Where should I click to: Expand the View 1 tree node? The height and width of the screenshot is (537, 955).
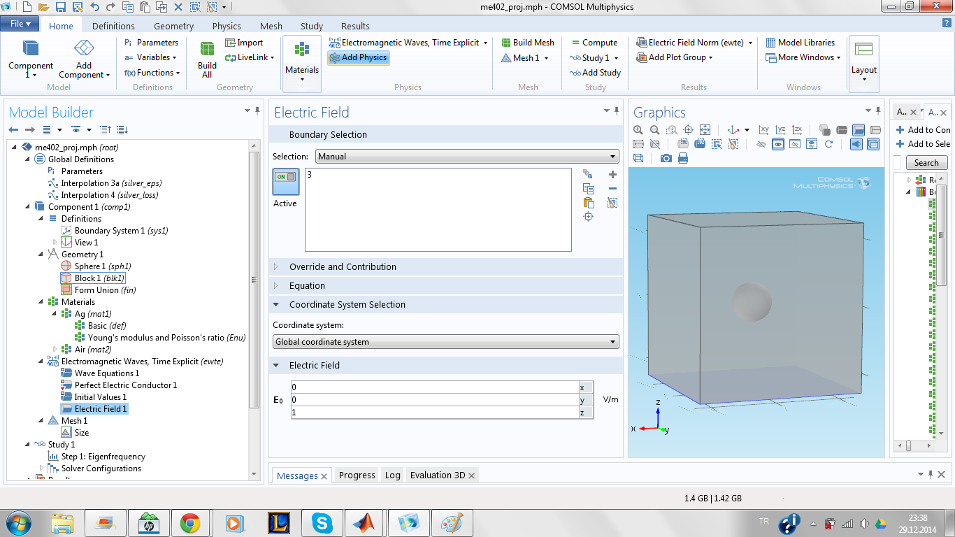point(55,243)
